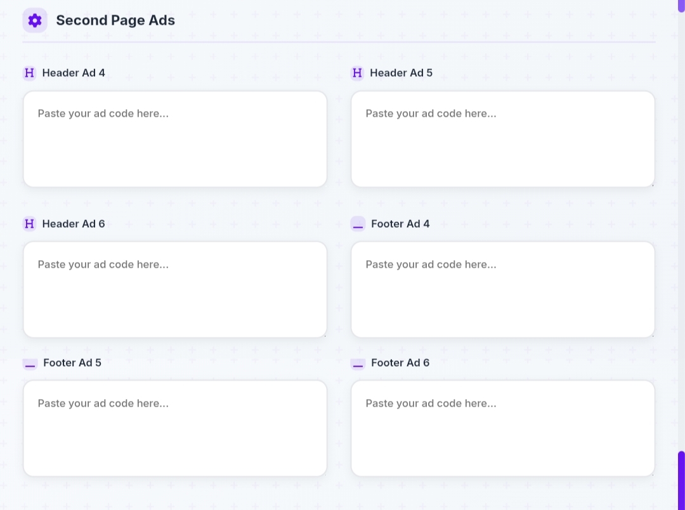
Task: Focus the Header Ad 5 ad code textarea
Action: click(x=502, y=139)
